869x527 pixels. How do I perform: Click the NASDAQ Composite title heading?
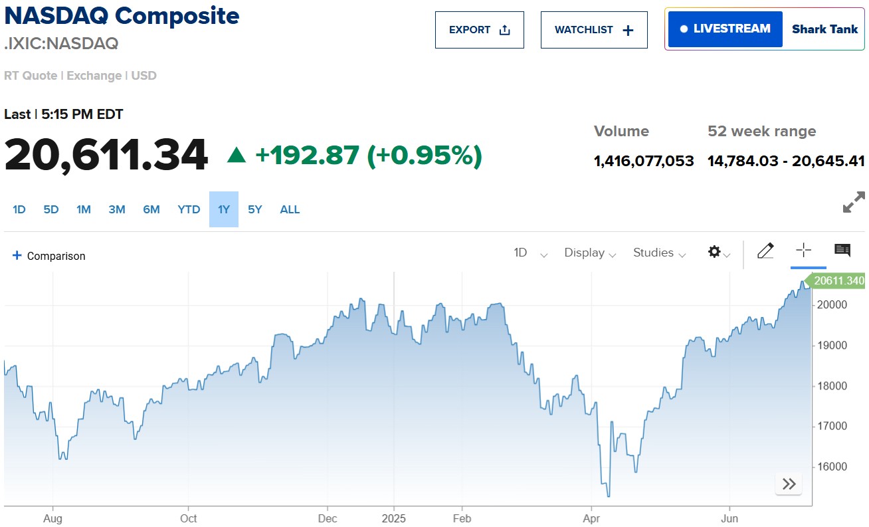121,16
